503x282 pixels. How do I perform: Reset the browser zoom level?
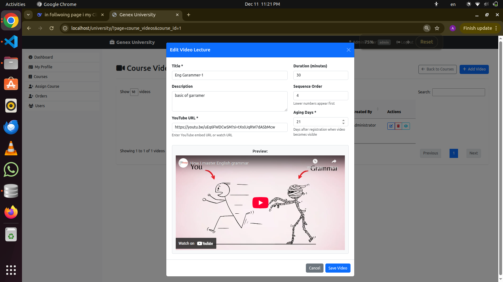coord(426,42)
